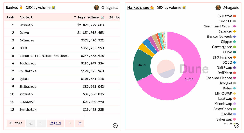The image size is (244, 133).
Task: Toggle DefiPlaza legend entry
Action: (x=227, y=73)
